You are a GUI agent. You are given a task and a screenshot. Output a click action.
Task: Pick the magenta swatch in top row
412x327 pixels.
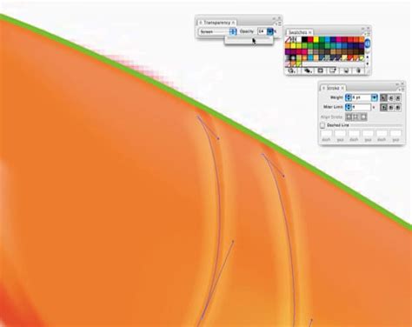(x=339, y=39)
